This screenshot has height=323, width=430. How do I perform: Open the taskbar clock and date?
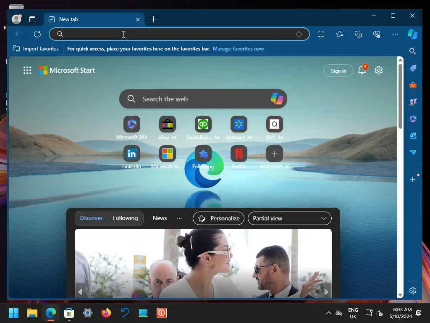(x=401, y=313)
